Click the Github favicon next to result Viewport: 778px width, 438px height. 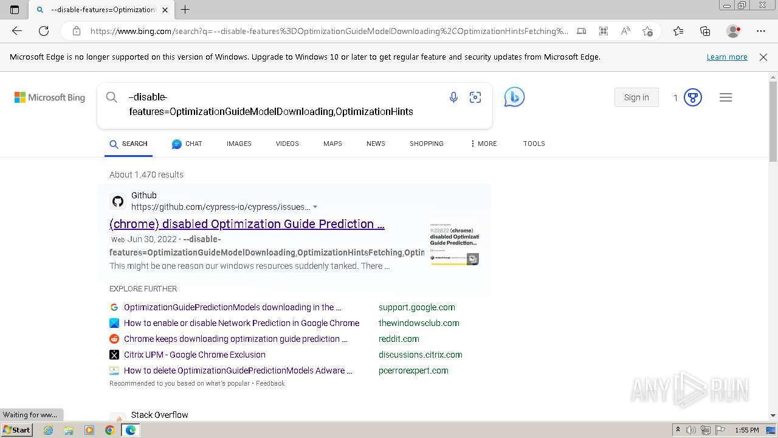(x=118, y=201)
